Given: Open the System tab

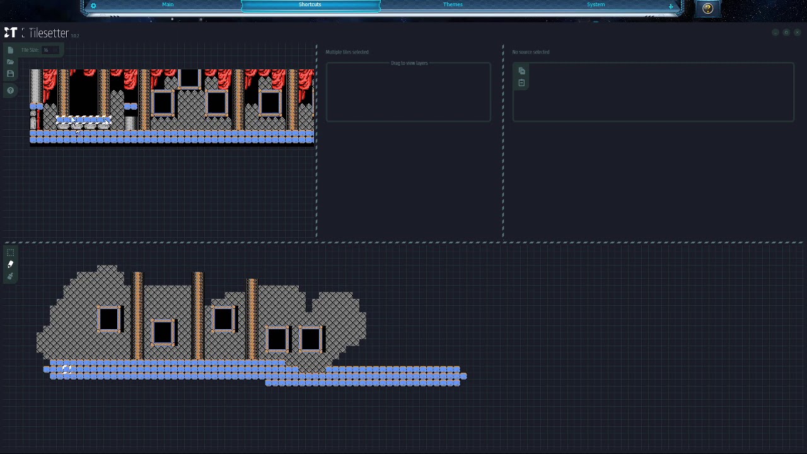Looking at the screenshot, I should (596, 4).
